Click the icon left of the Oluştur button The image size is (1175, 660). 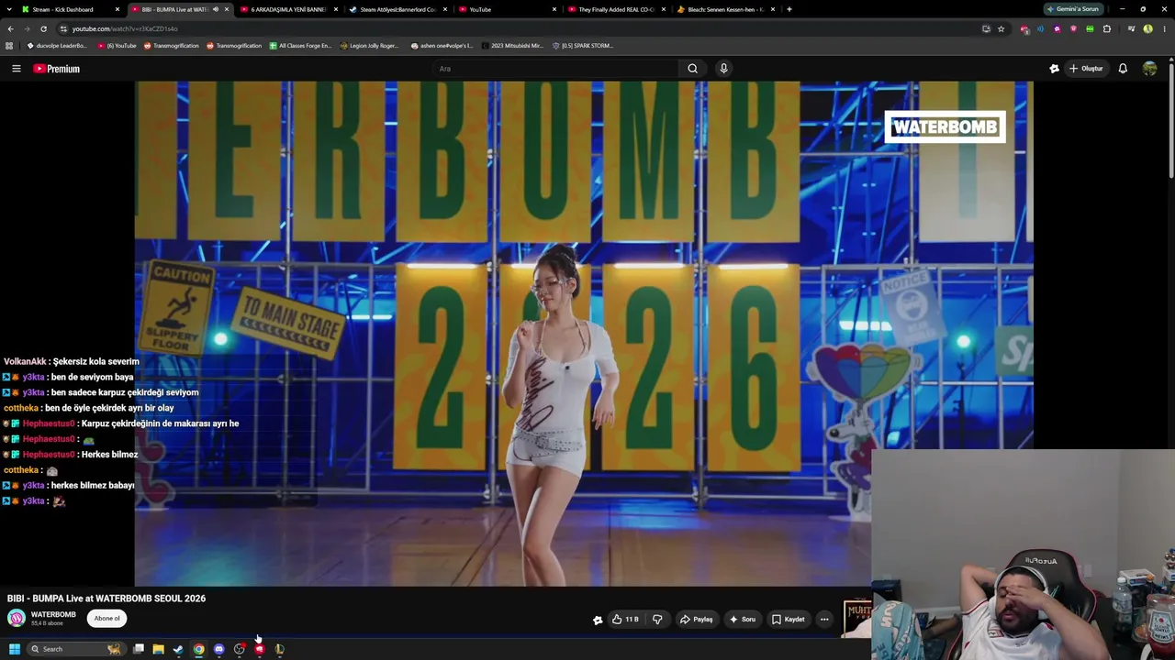(1054, 69)
